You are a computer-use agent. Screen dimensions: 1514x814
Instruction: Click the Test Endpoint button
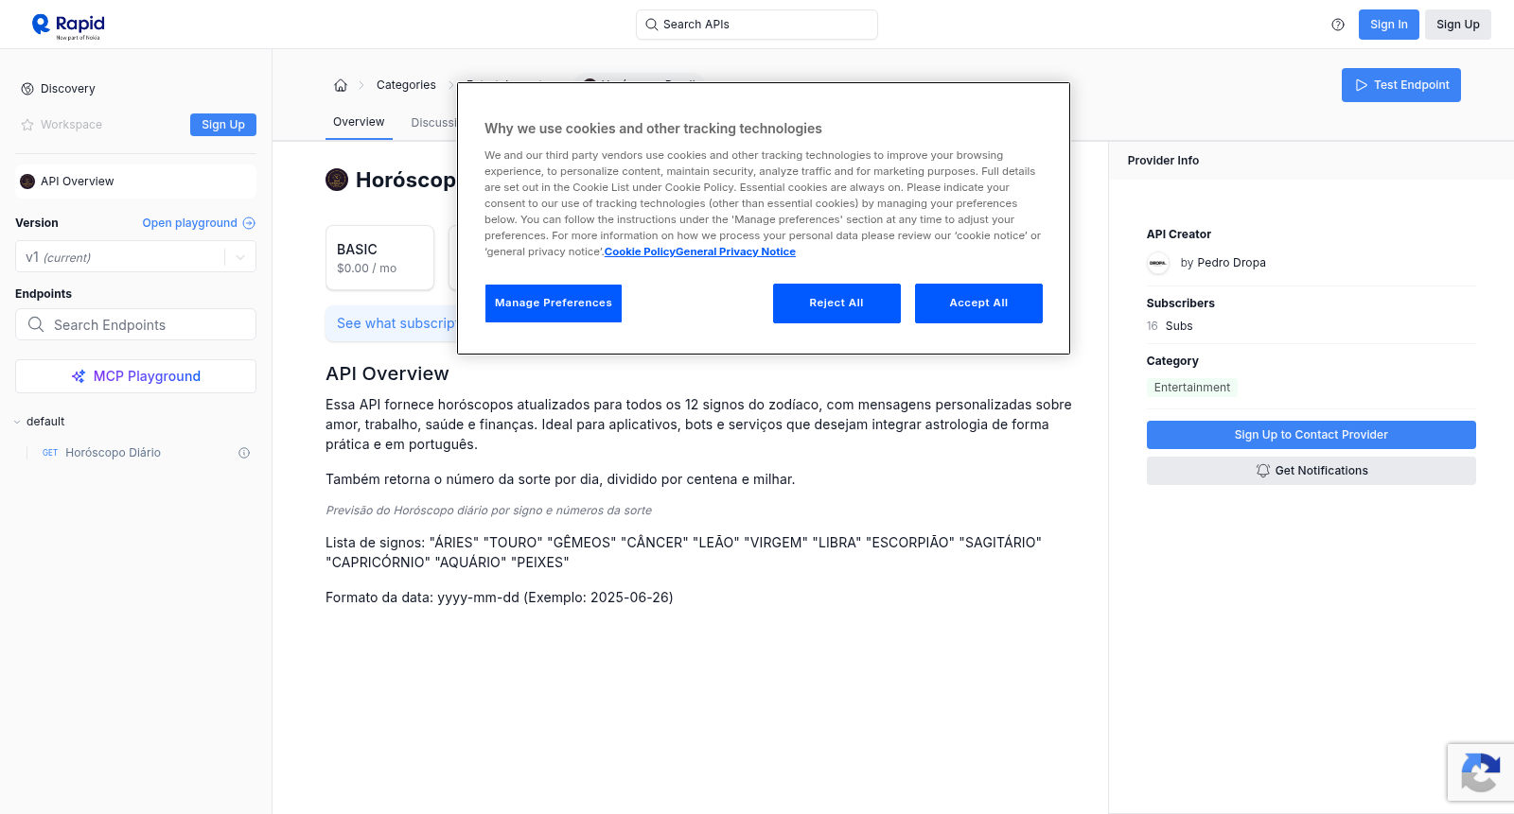[1401, 85]
